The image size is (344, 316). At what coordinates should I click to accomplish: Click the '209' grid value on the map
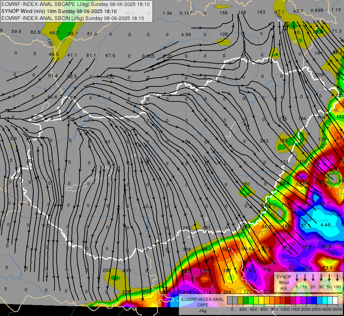click(x=320, y=74)
